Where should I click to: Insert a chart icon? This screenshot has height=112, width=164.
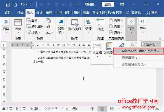point(49,26)
